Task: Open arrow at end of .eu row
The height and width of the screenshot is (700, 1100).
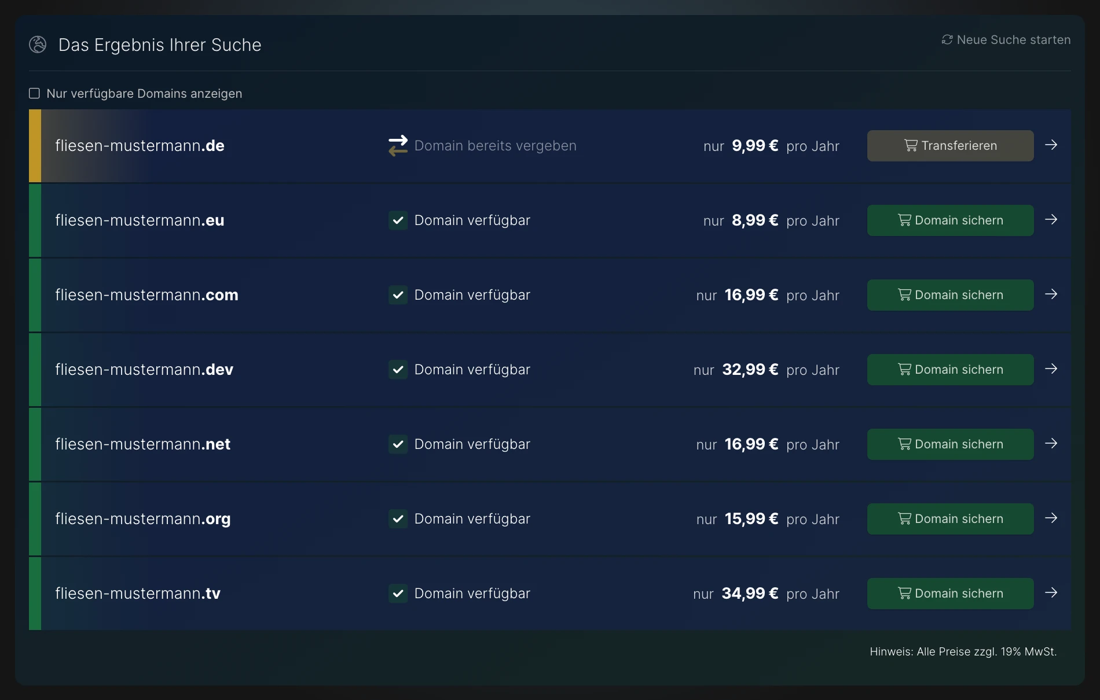Action: (x=1051, y=219)
